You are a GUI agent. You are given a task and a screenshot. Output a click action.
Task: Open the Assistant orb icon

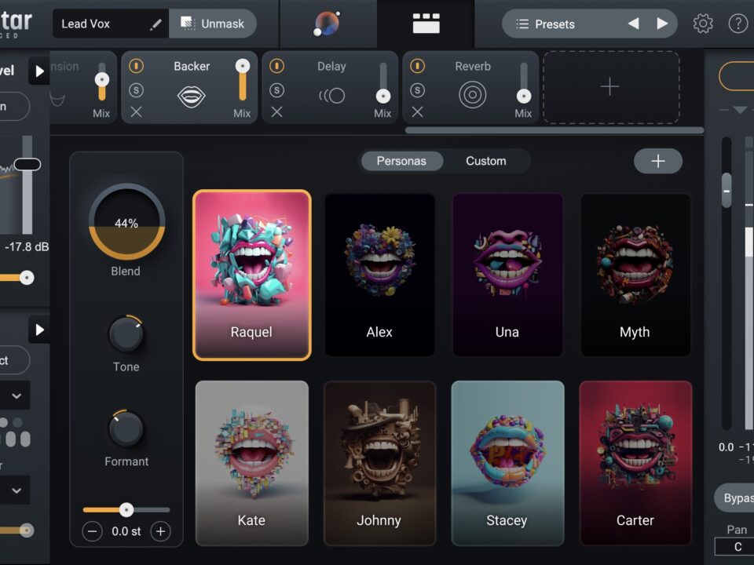coord(327,24)
